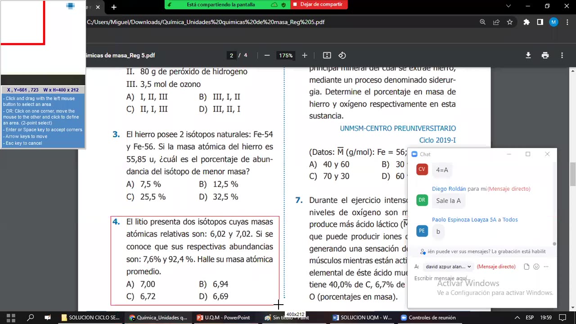This screenshot has height=324, width=576.
Task: Switch to SOLUCION UQM Word taskbar item
Action: click(x=362, y=317)
